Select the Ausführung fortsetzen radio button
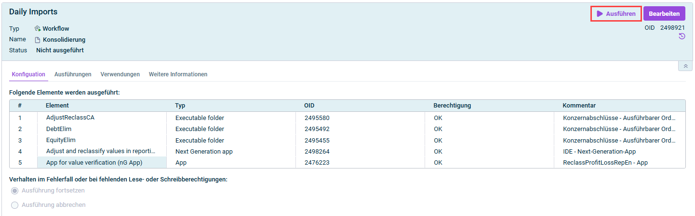The image size is (695, 216). (x=15, y=191)
